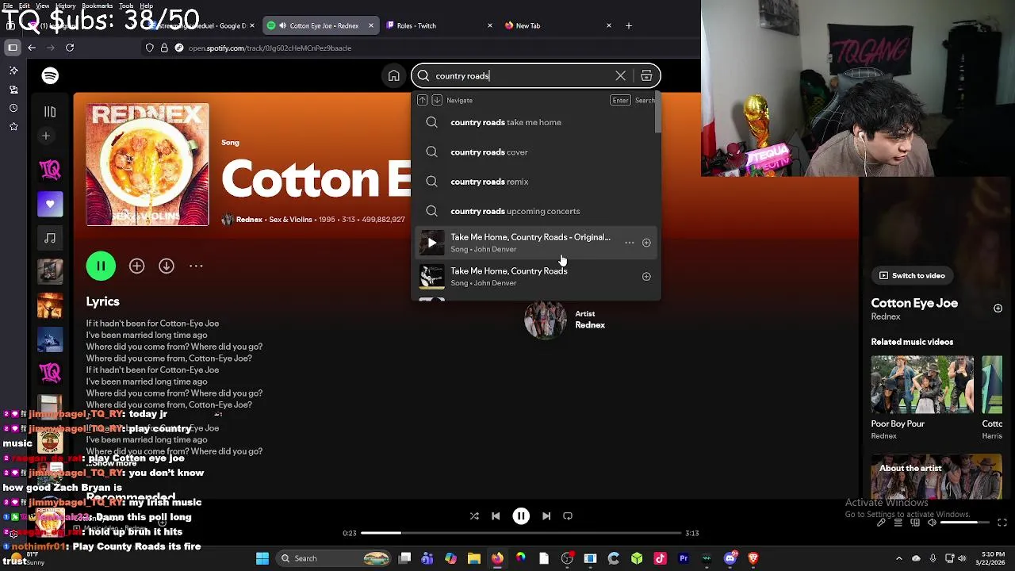1015x571 pixels.
Task: Close the Cotton Eye Joe tab
Action: pos(370,25)
